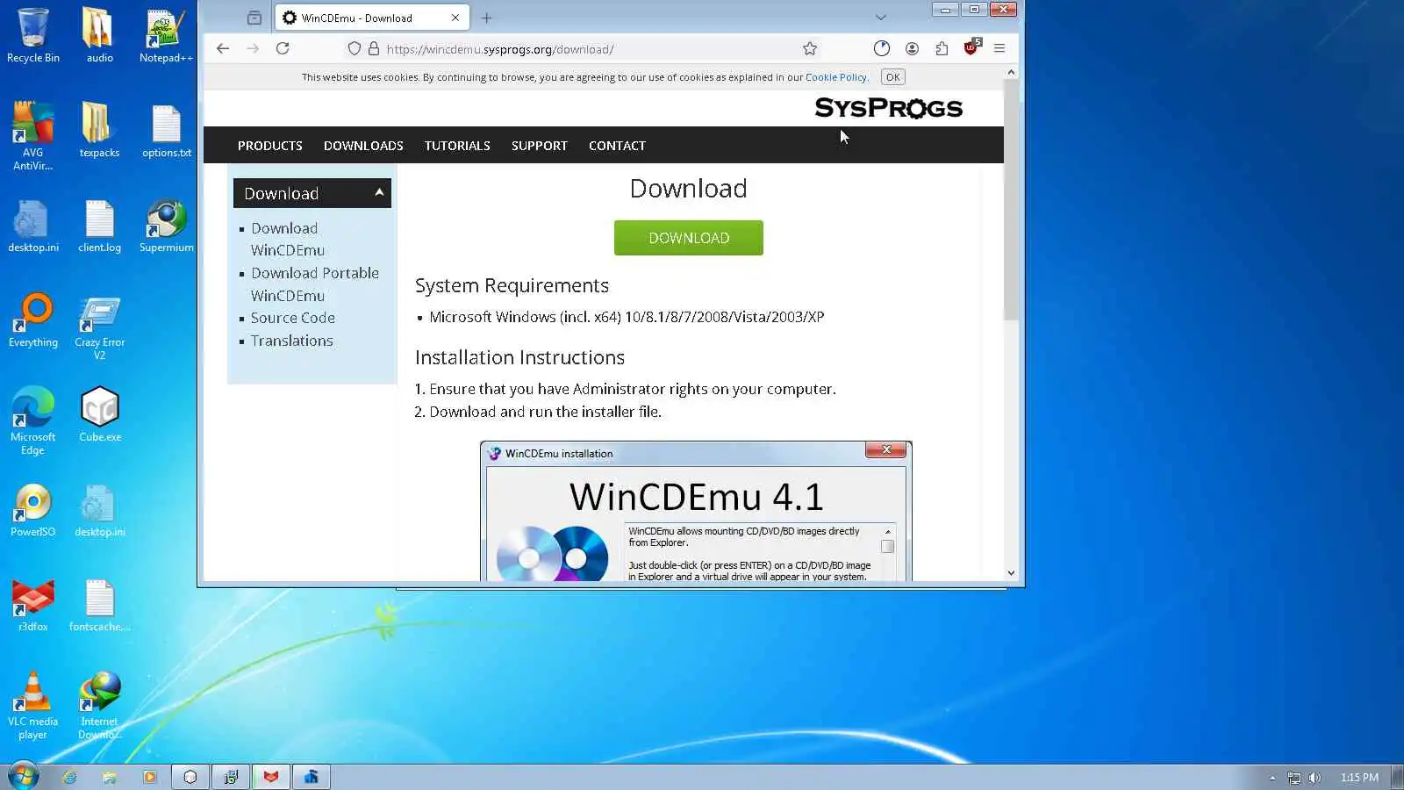
Task: Open Download Portable WinCDEmu link
Action: 315,284
